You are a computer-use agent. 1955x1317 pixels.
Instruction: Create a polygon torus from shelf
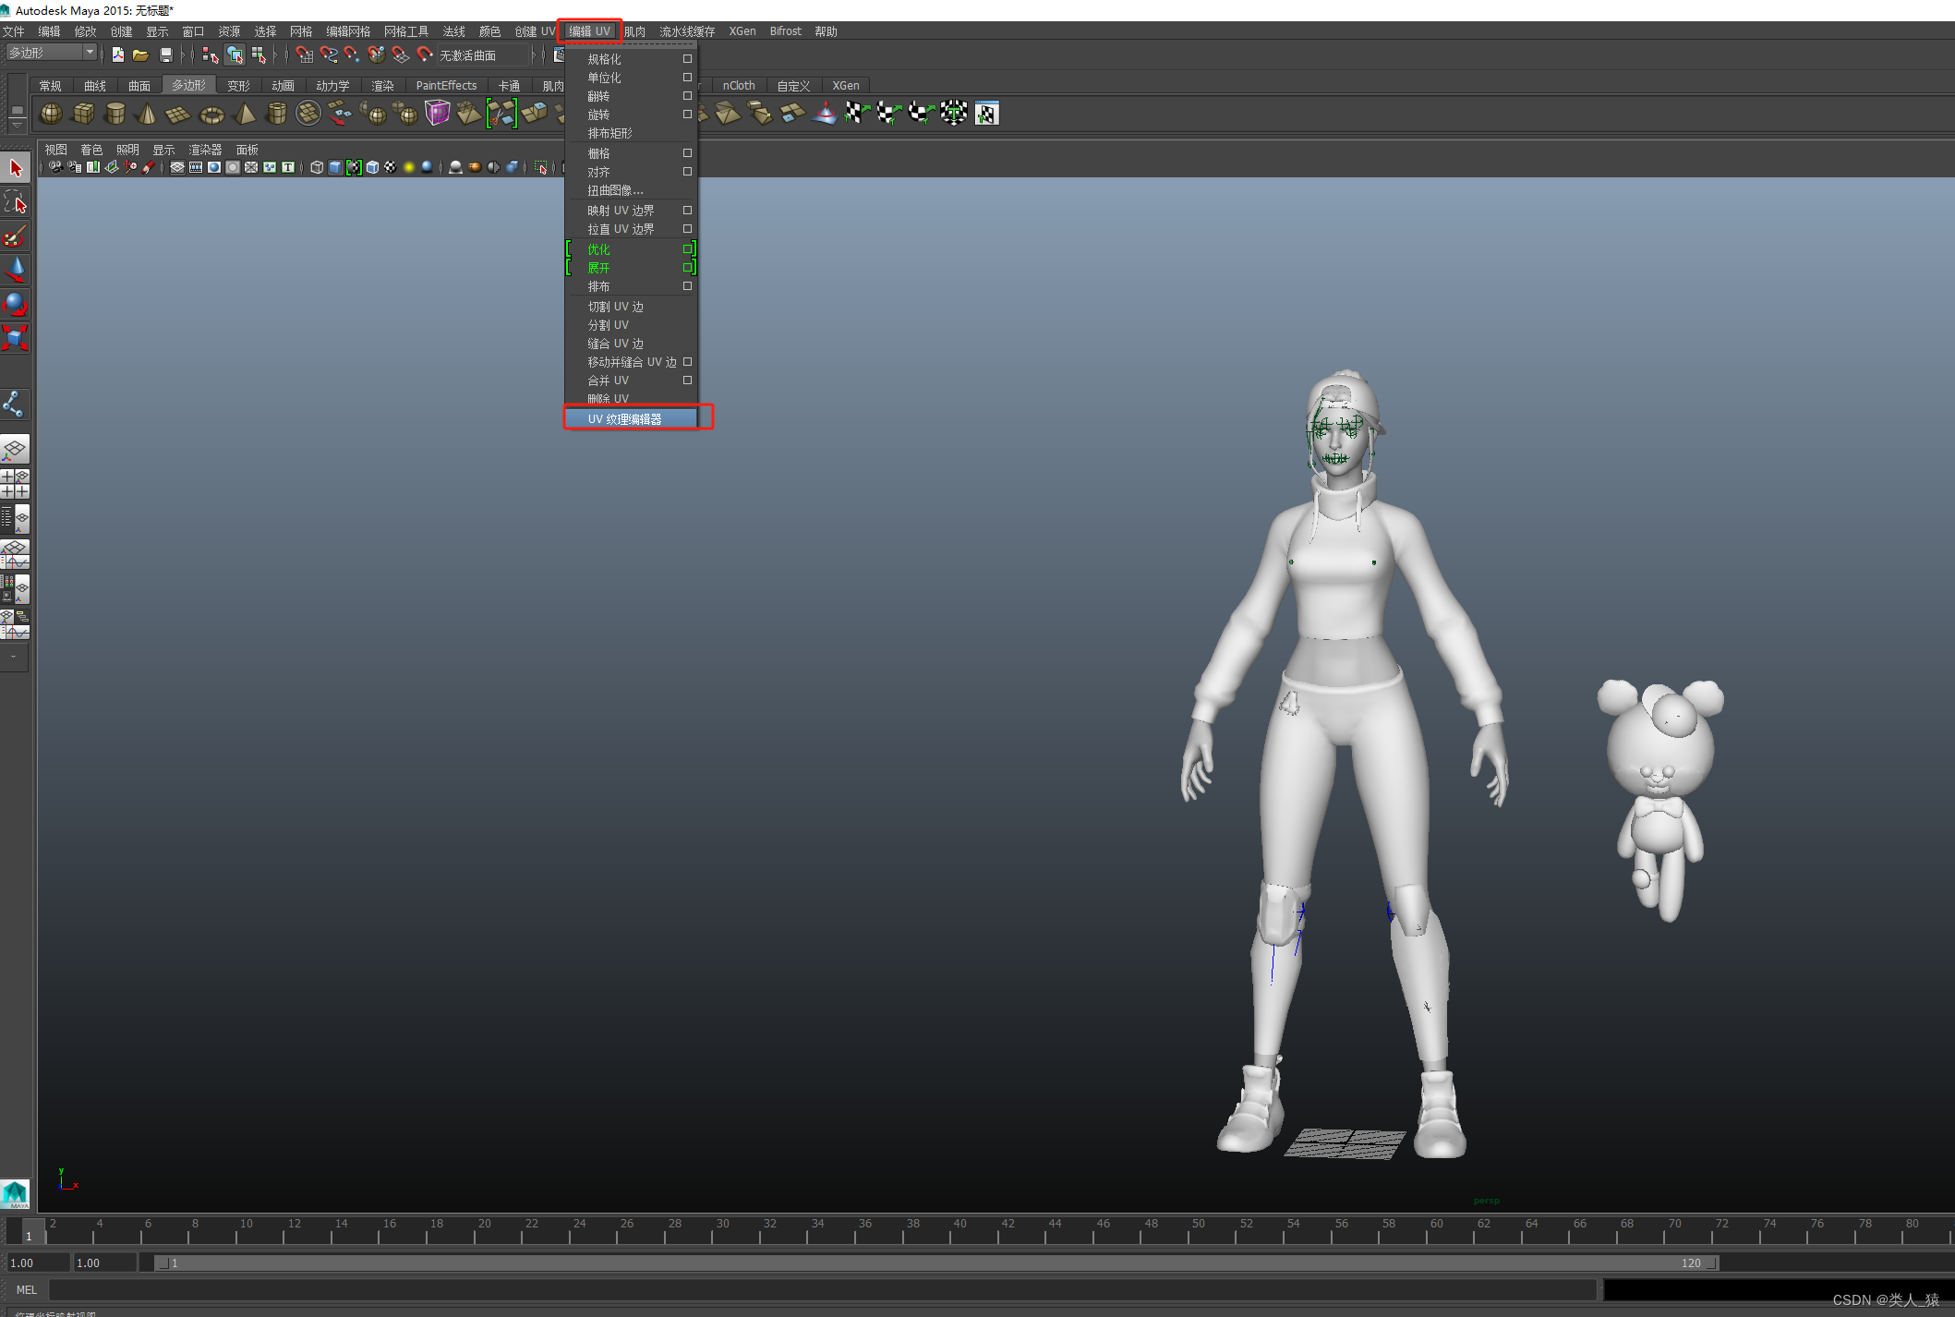(x=211, y=114)
